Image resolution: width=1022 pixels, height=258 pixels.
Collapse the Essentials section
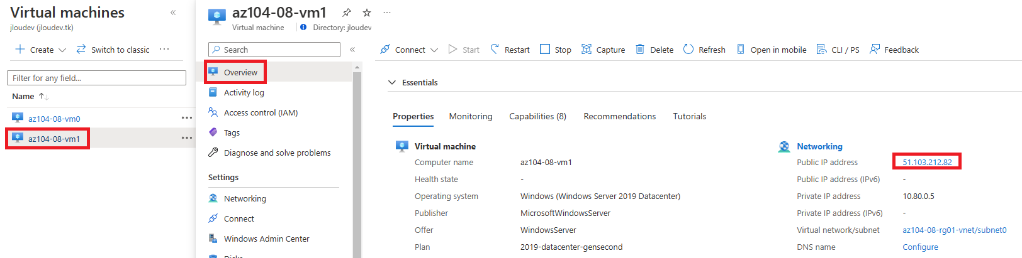(413, 82)
